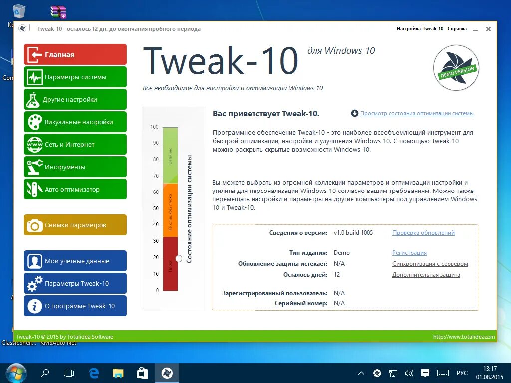Open taskbar search magnifier

(x=44, y=373)
